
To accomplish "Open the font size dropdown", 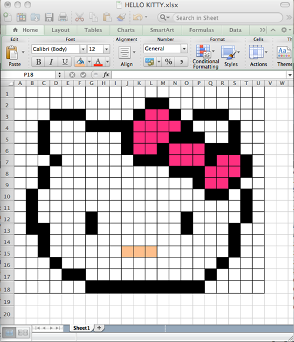I will 106,49.
